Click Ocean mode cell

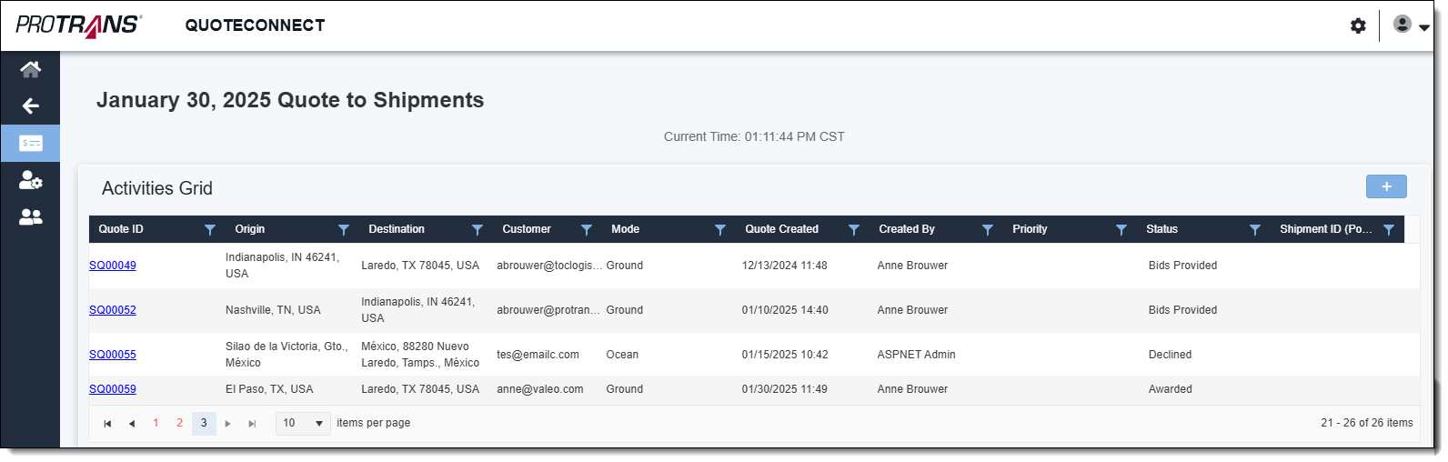(622, 355)
